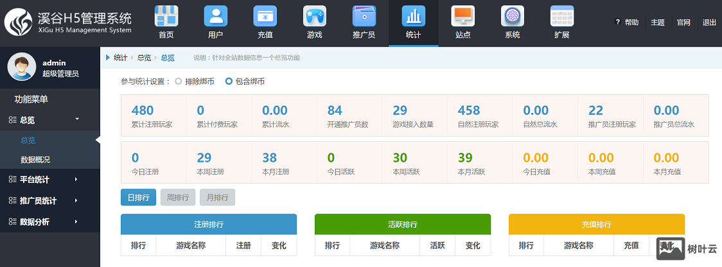
Task: Click the 帮助 help link
Action: 632,22
